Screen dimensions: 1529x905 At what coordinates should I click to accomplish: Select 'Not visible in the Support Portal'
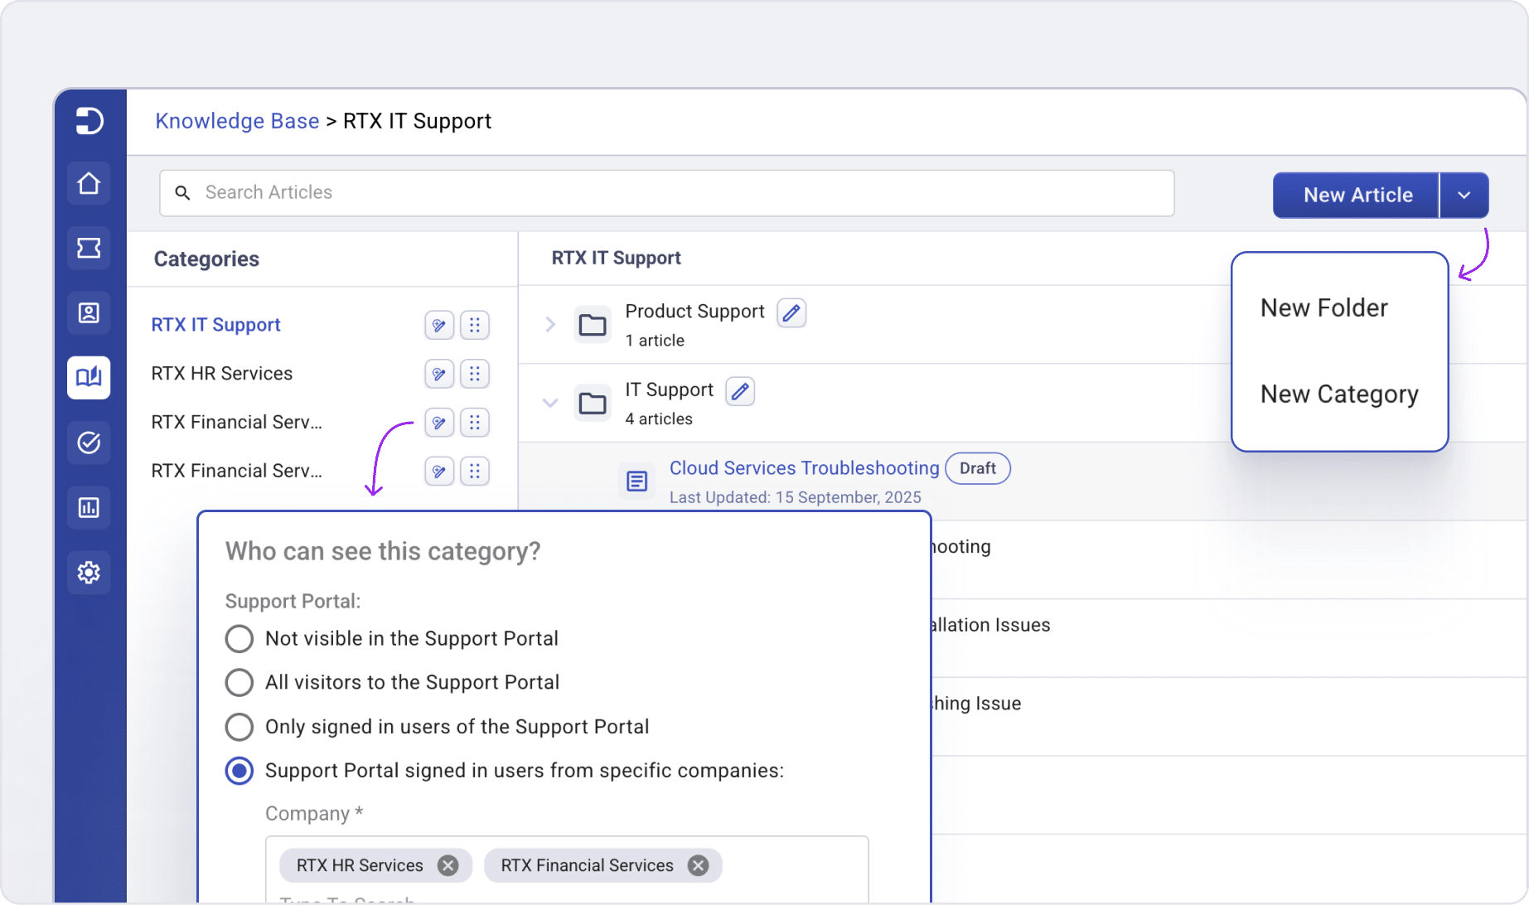click(x=239, y=638)
